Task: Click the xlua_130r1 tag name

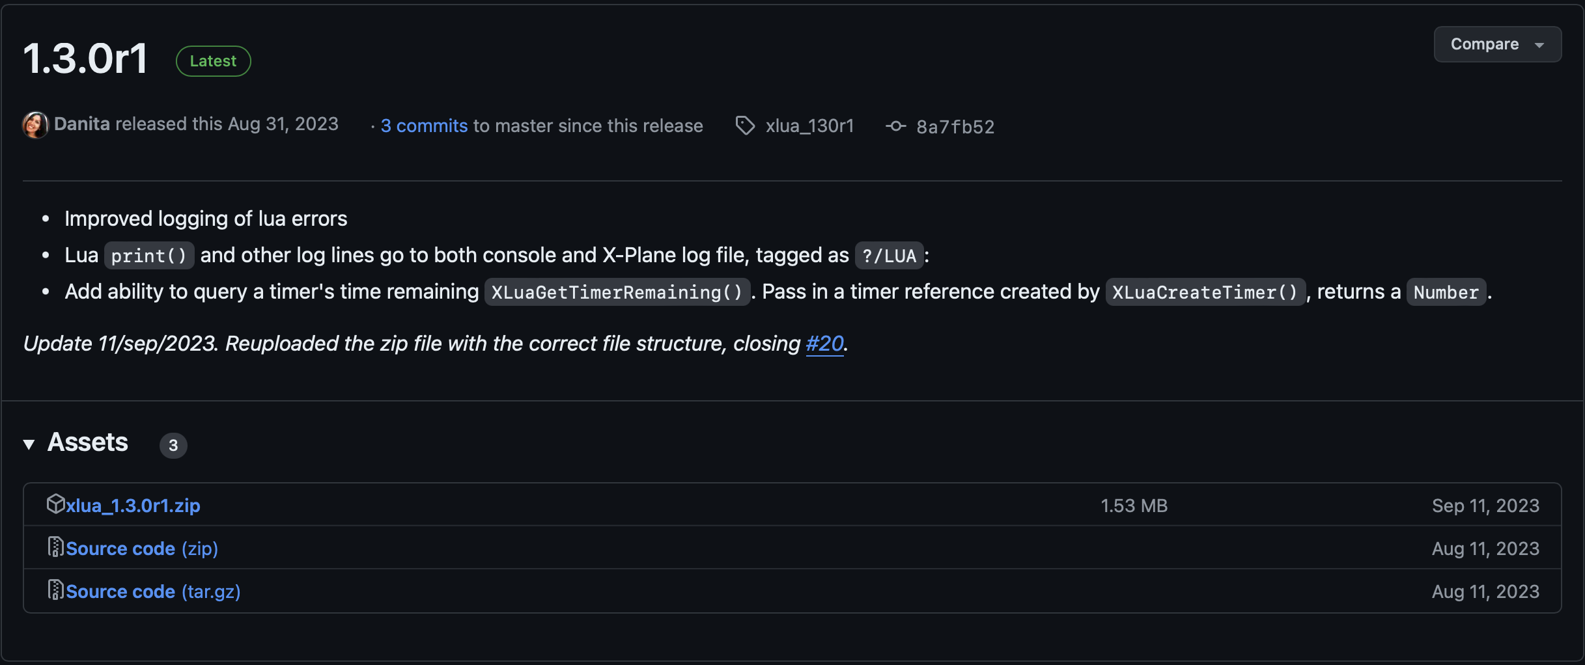Action: [x=809, y=126]
